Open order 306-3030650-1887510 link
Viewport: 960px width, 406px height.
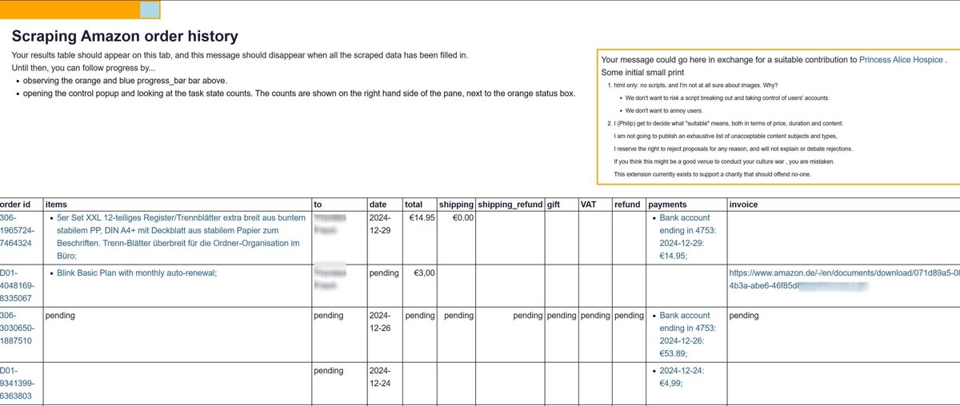pos(16,328)
